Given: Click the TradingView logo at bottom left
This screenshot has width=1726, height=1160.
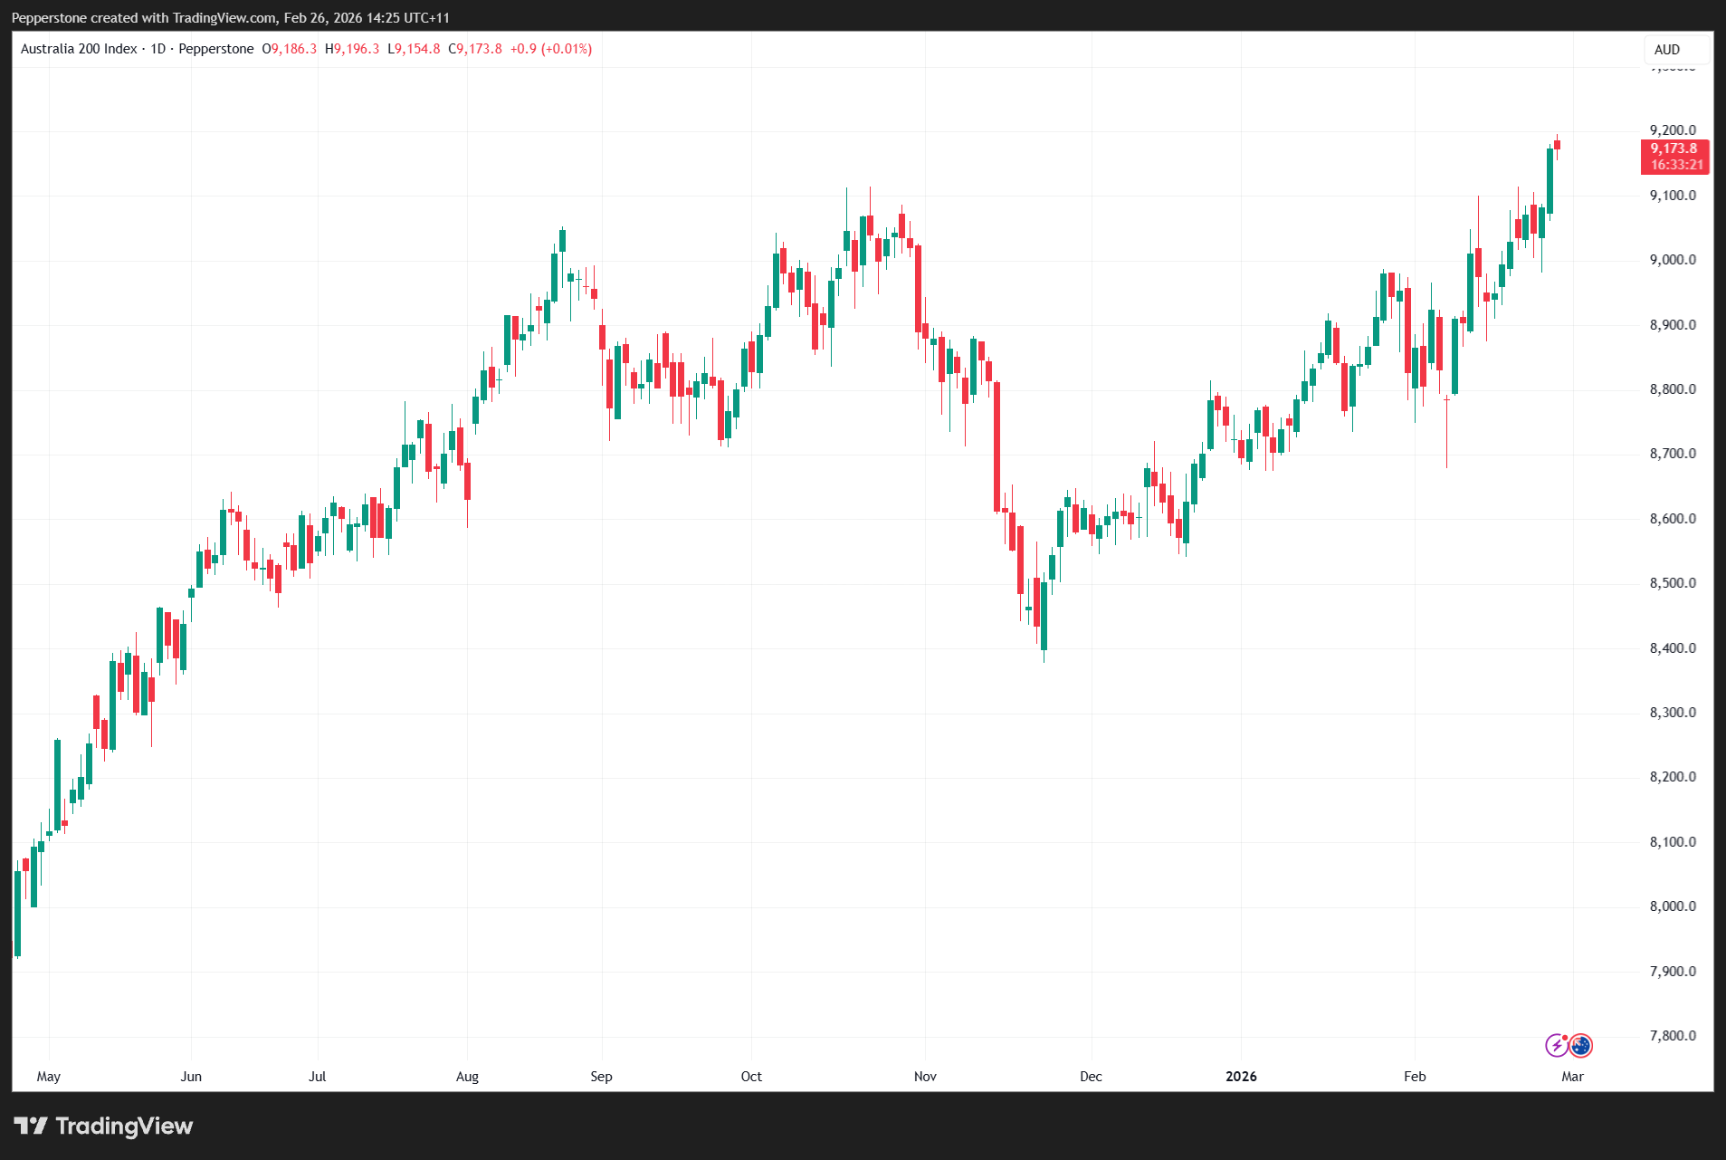Looking at the screenshot, I should coord(104,1126).
